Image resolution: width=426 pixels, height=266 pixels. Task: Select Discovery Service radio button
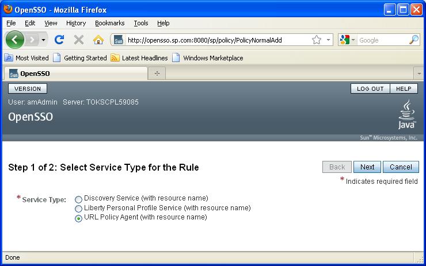point(78,199)
